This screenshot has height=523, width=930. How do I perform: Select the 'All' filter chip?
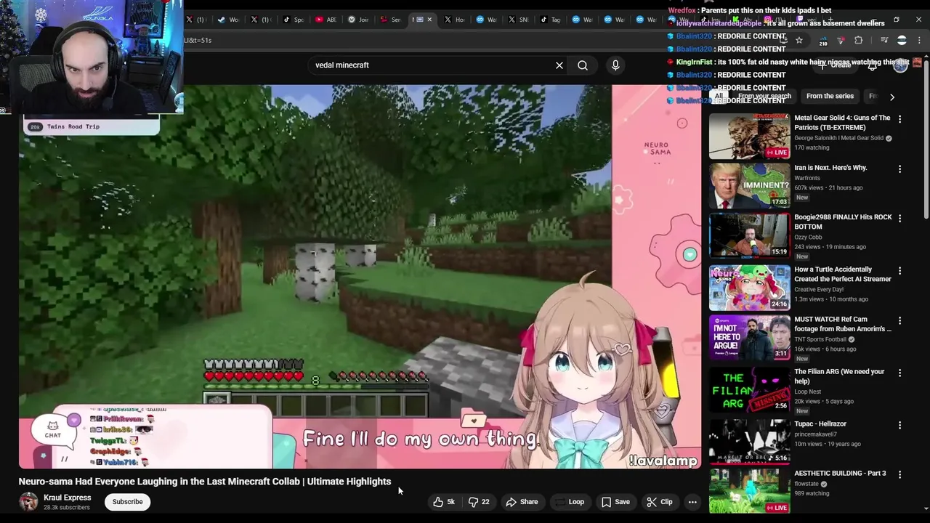[x=719, y=96]
